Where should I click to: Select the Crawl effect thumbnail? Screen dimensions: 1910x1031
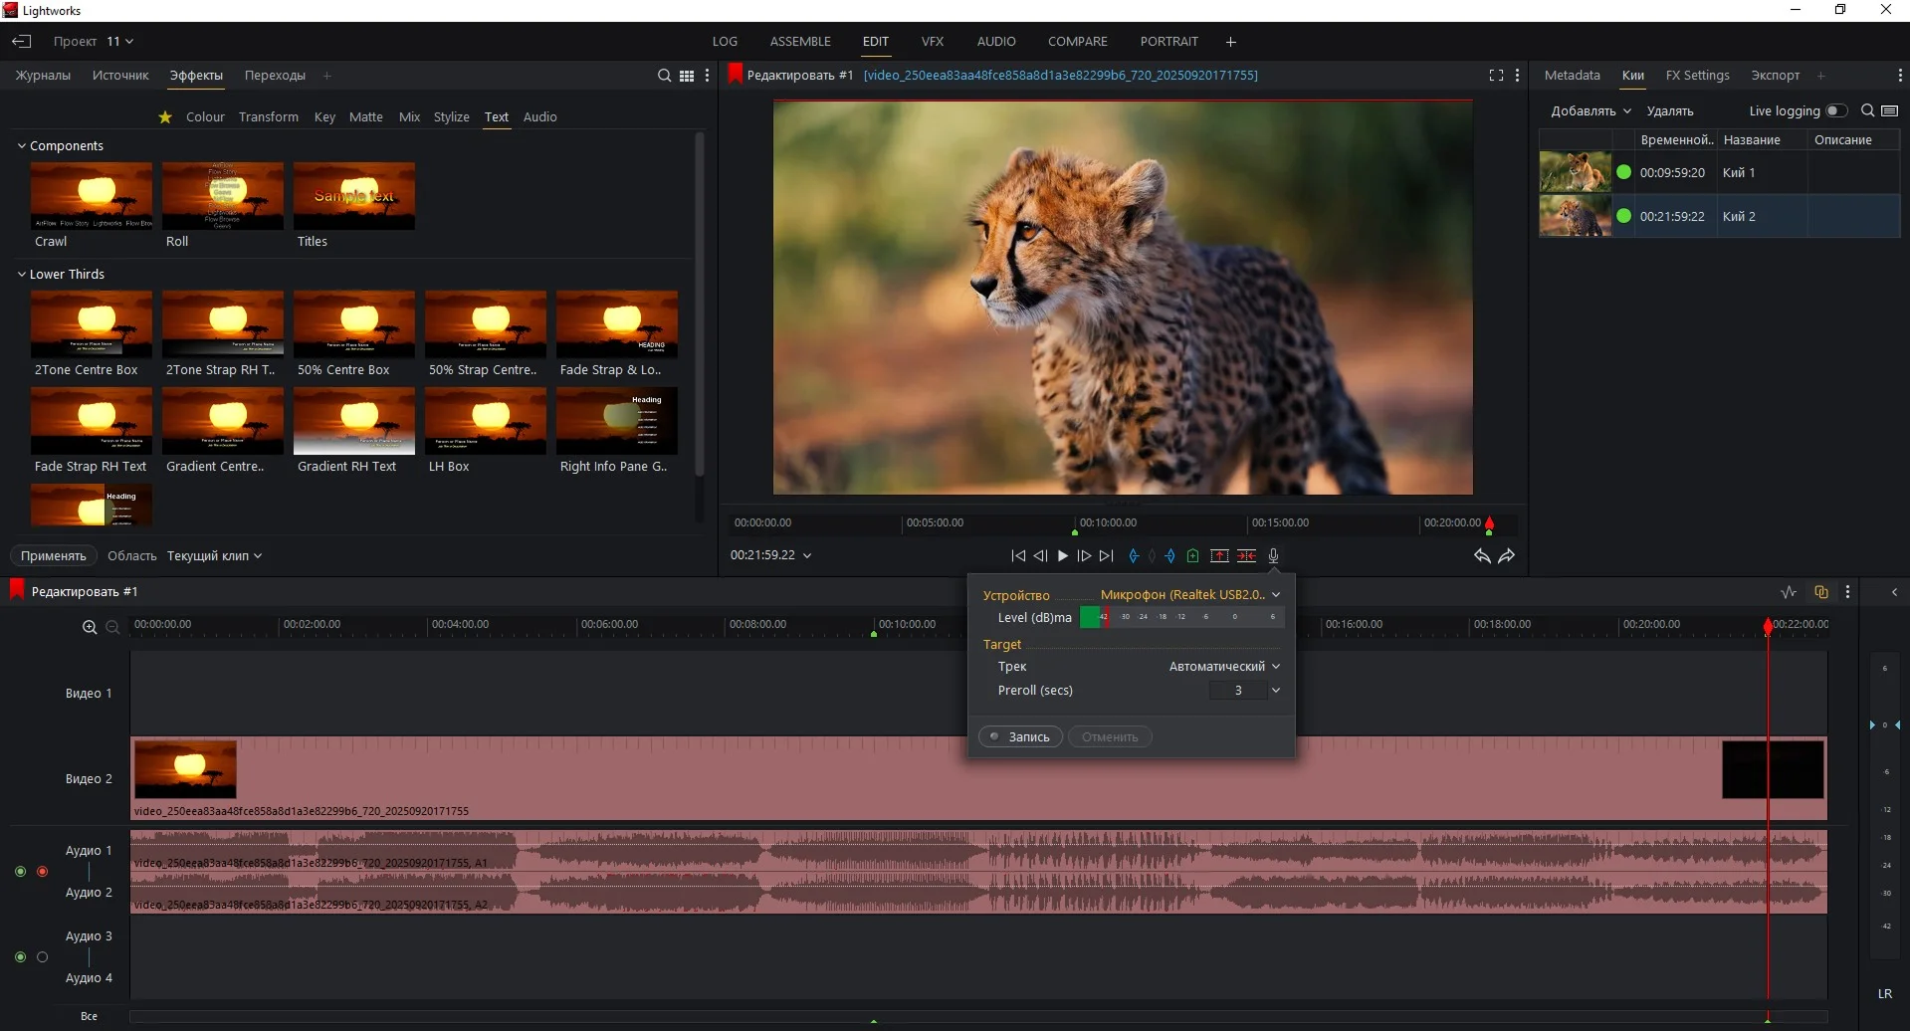[92, 197]
